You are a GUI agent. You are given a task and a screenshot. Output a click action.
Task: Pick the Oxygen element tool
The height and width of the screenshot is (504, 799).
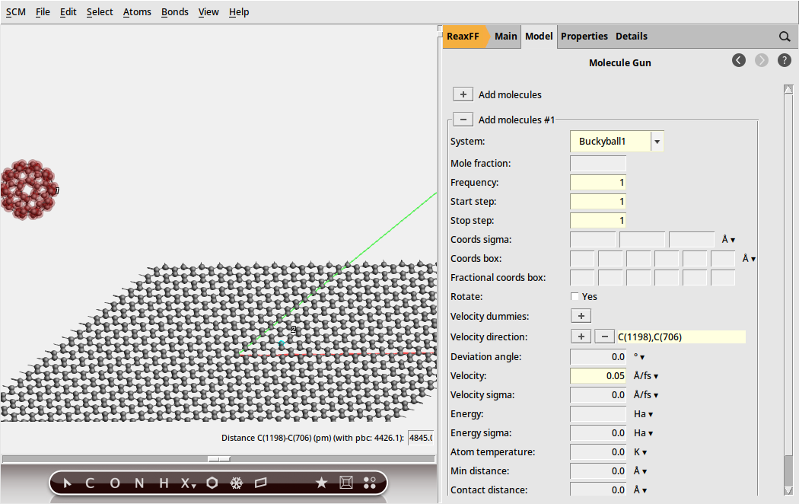click(114, 483)
